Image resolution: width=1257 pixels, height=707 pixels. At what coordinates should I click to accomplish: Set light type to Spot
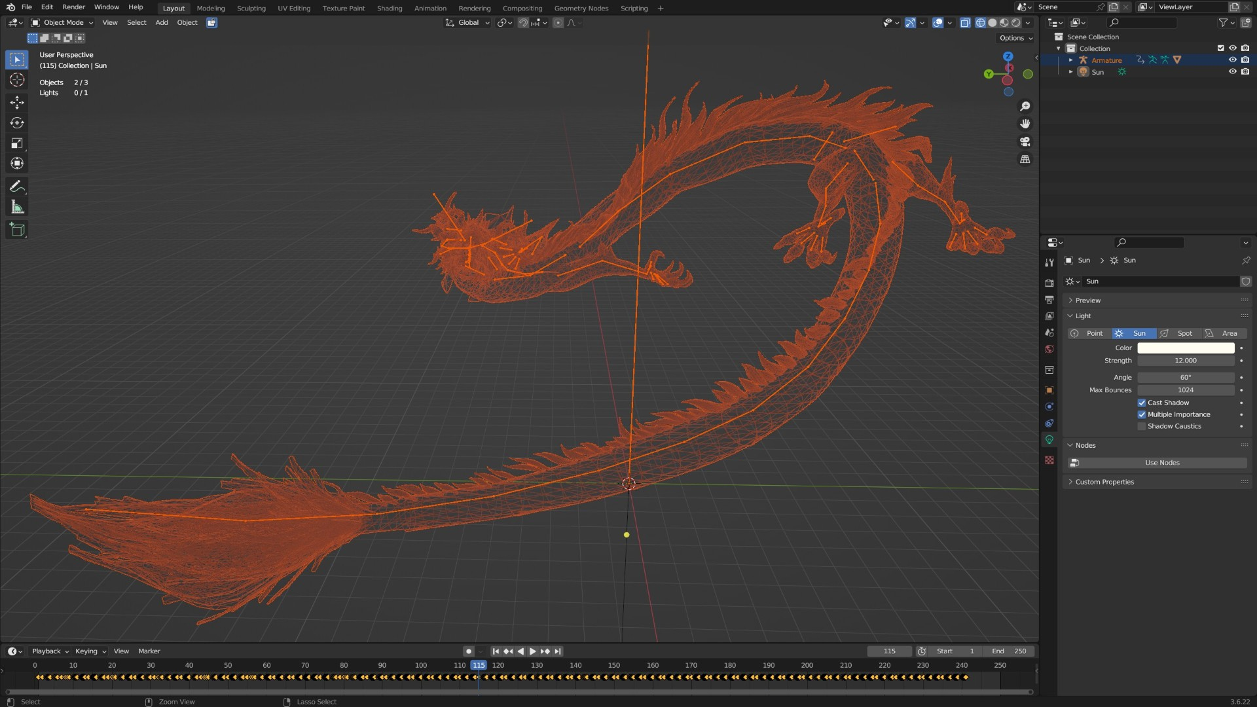[1179, 334]
